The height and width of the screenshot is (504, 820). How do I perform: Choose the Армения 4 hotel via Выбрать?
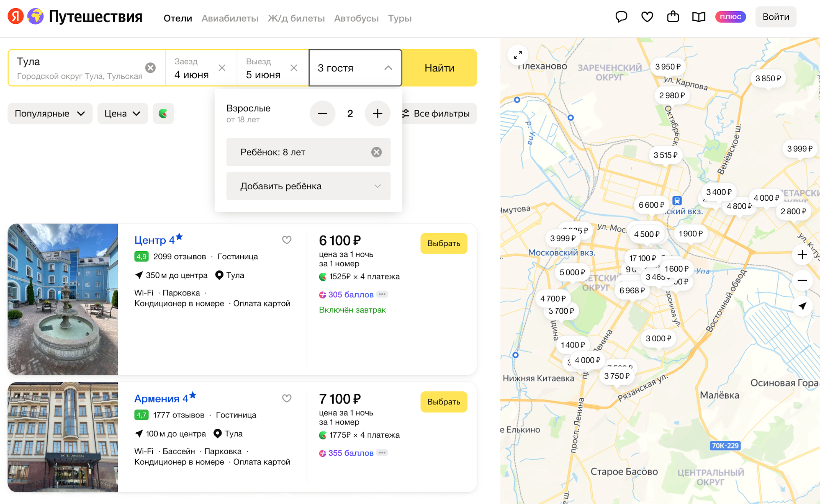[444, 402]
